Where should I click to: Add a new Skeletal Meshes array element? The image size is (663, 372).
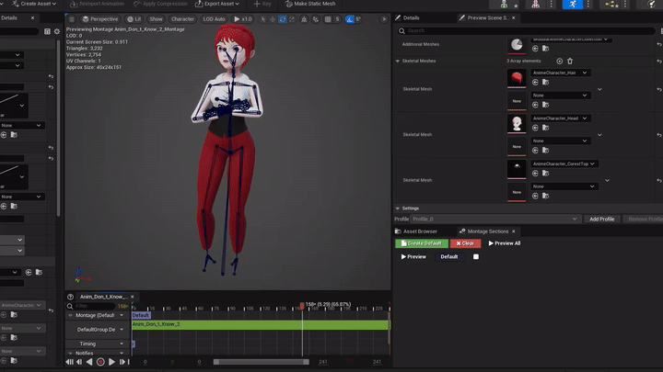coord(559,61)
